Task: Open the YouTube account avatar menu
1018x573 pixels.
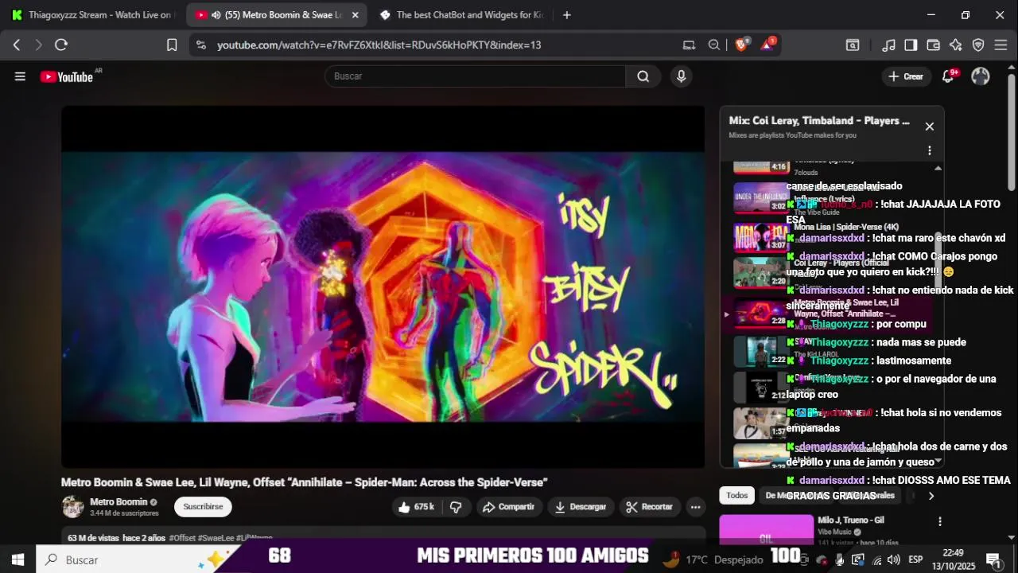Action: click(x=981, y=76)
